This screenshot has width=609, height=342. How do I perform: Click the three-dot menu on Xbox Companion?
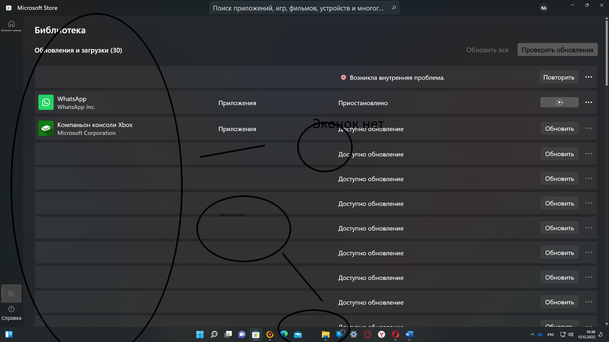tap(588, 128)
